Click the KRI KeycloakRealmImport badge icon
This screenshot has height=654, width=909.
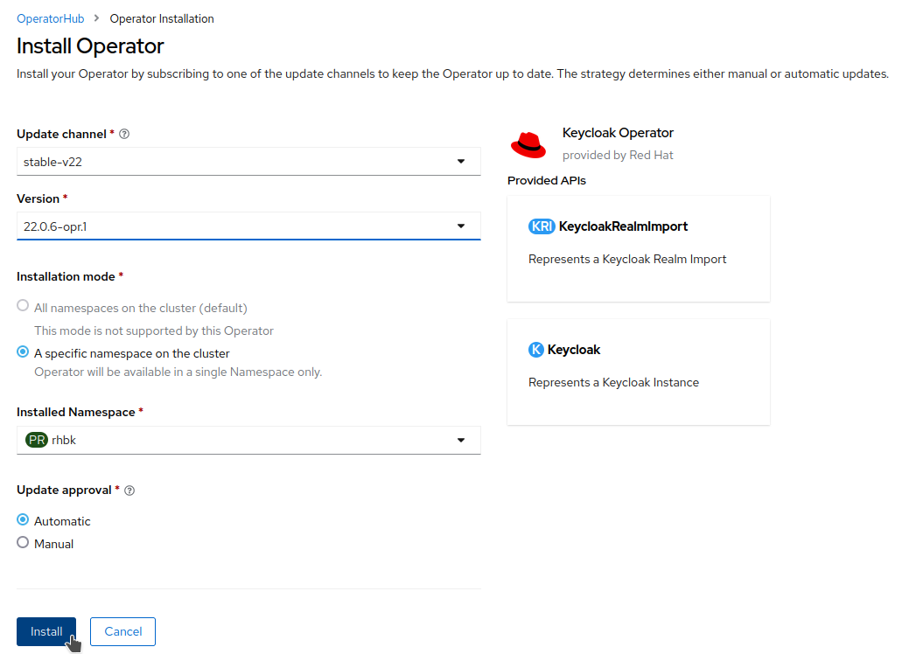(542, 226)
